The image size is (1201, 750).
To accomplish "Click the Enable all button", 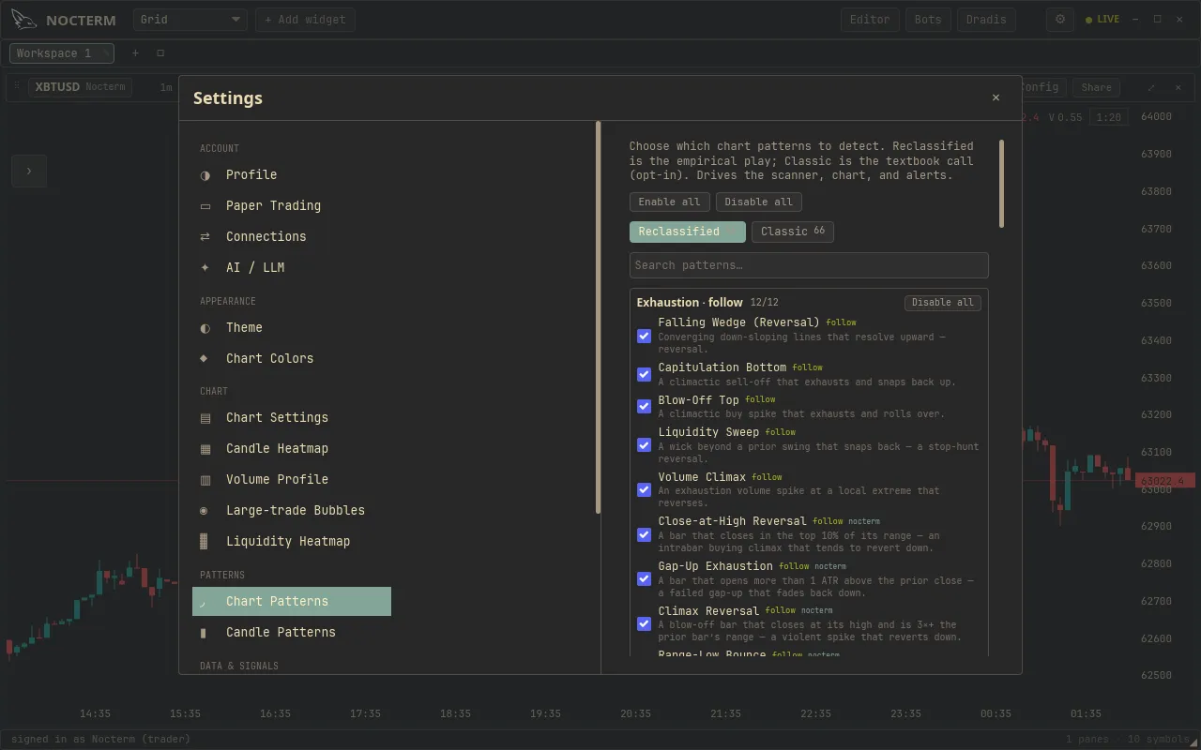I will click(x=670, y=202).
